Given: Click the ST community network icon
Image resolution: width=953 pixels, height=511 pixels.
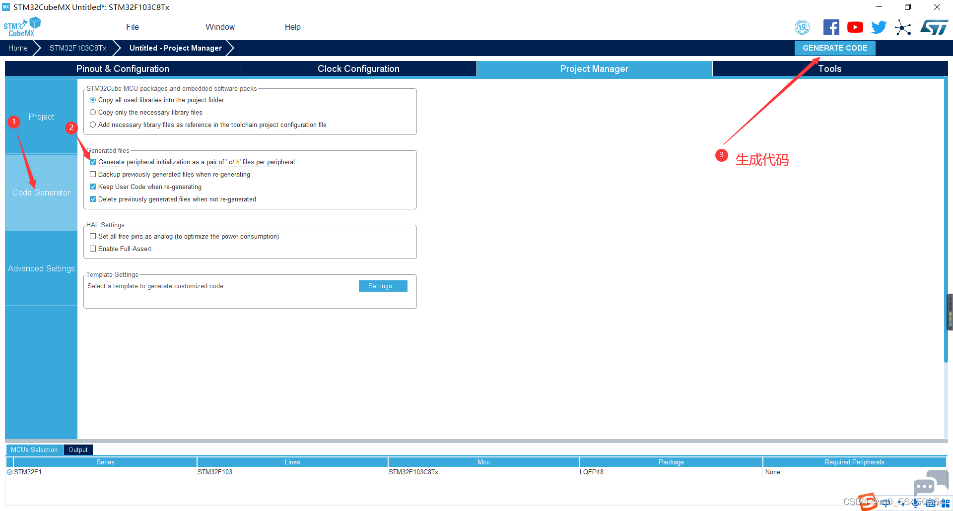Looking at the screenshot, I should click(903, 27).
